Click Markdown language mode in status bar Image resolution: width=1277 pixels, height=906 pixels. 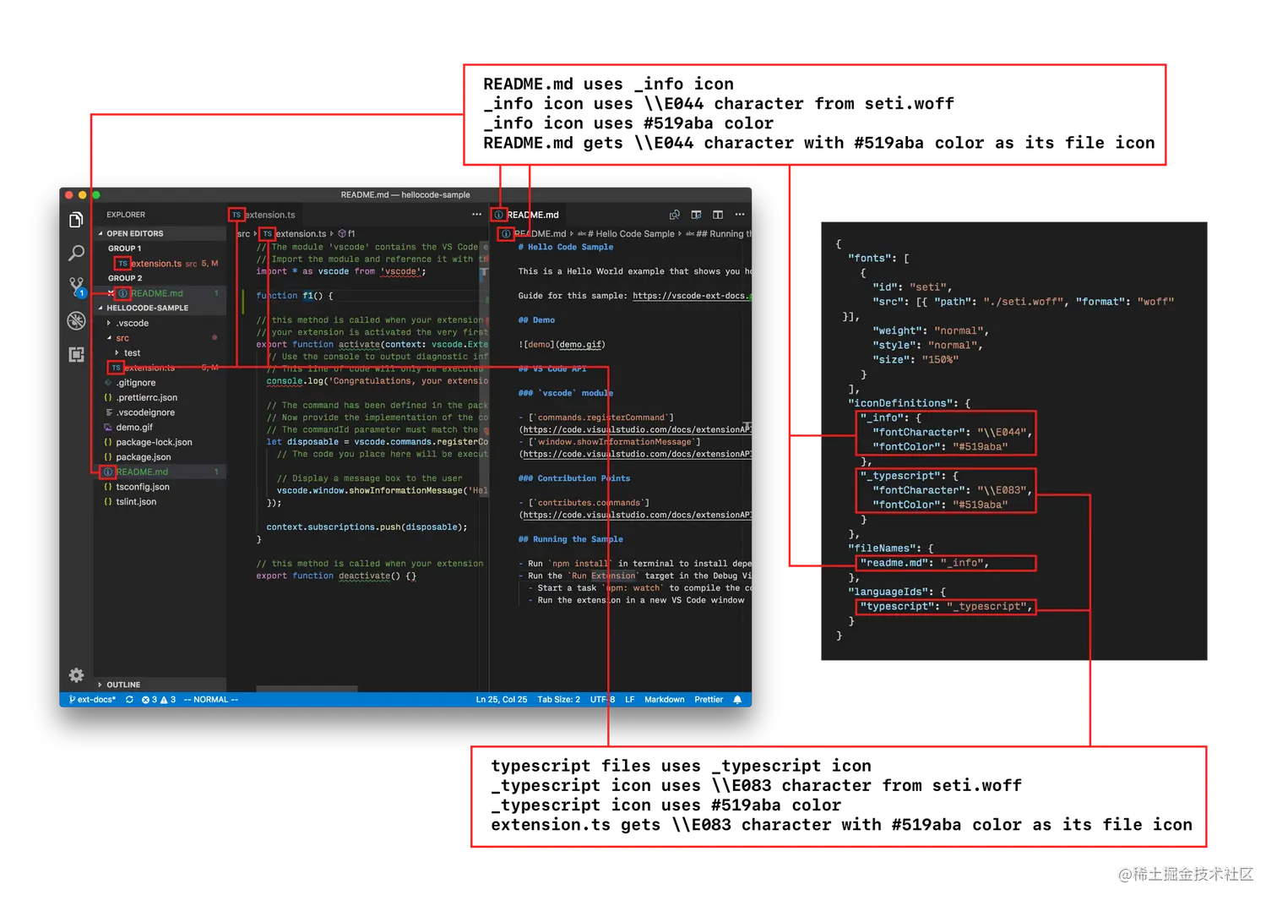[664, 700]
